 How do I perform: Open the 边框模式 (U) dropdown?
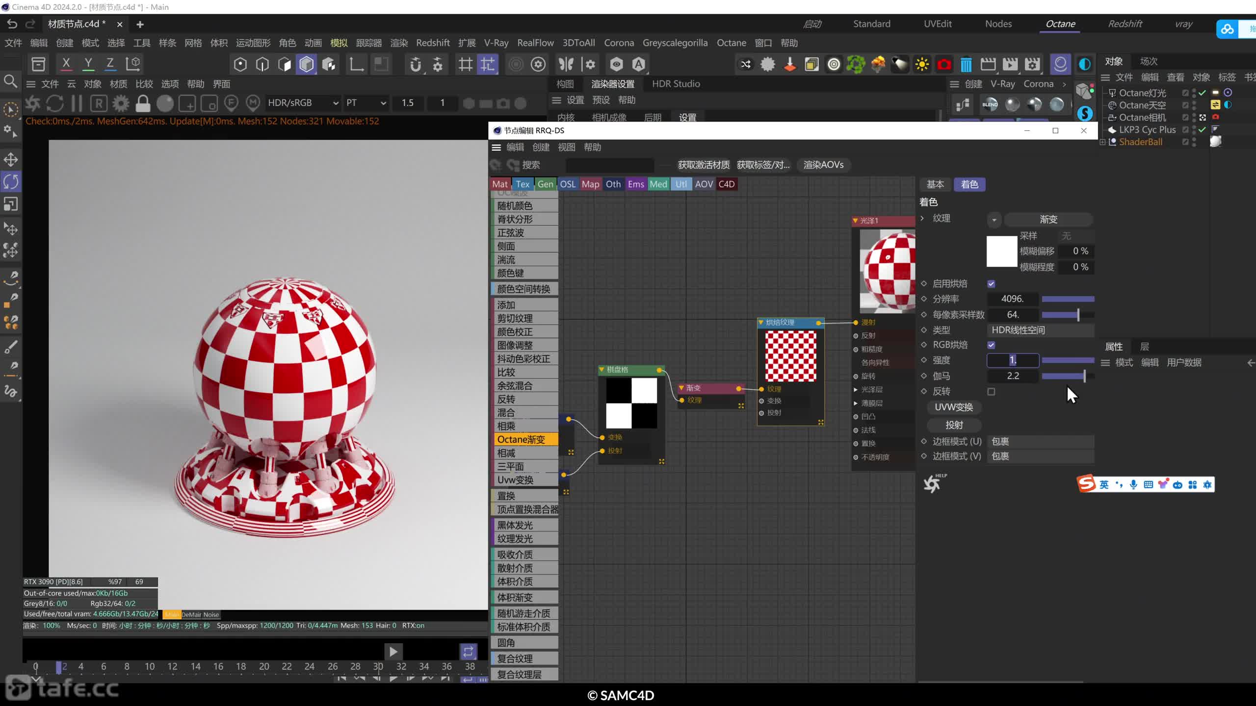(1040, 442)
